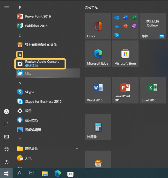Open the 使用技巧 tips app
The image size is (168, 178).
click(x=48, y=120)
